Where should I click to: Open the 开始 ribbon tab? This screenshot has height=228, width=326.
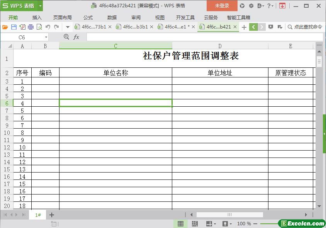(x=13, y=18)
